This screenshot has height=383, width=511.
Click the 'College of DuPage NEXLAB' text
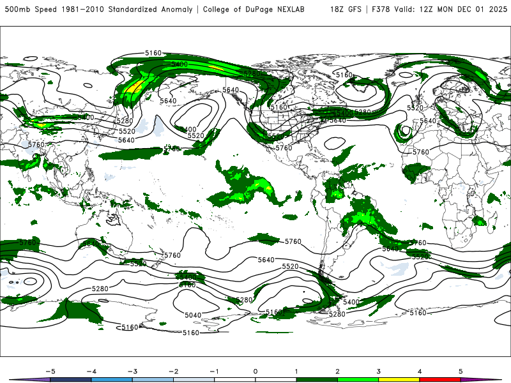pos(254,9)
